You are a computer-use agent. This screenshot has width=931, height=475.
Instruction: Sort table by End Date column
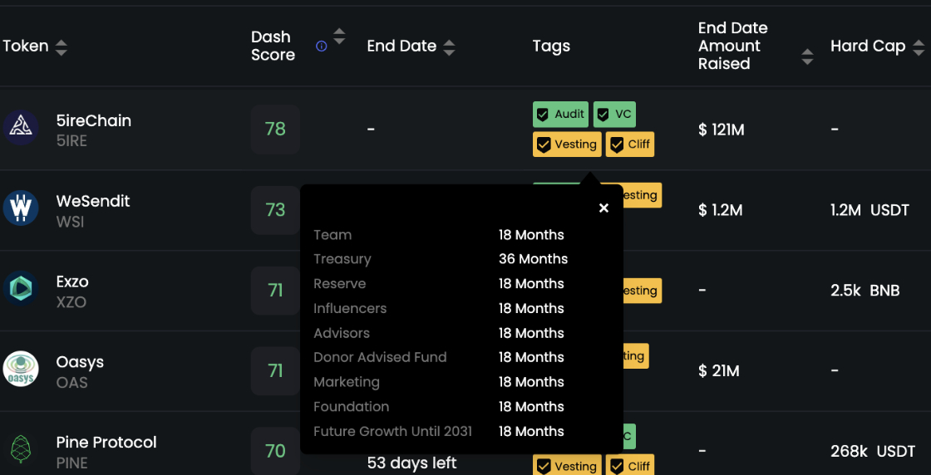pyautogui.click(x=450, y=47)
